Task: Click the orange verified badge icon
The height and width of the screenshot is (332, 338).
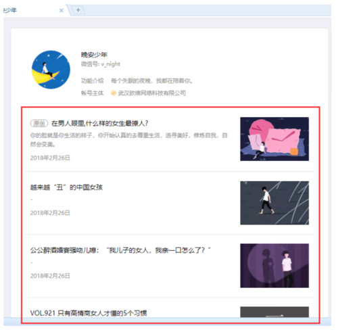Action: coord(114,93)
